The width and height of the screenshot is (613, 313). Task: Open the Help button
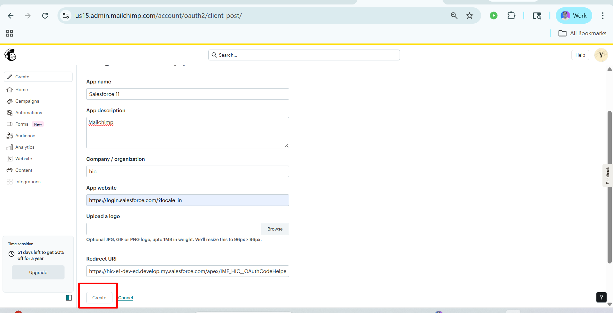(x=580, y=55)
